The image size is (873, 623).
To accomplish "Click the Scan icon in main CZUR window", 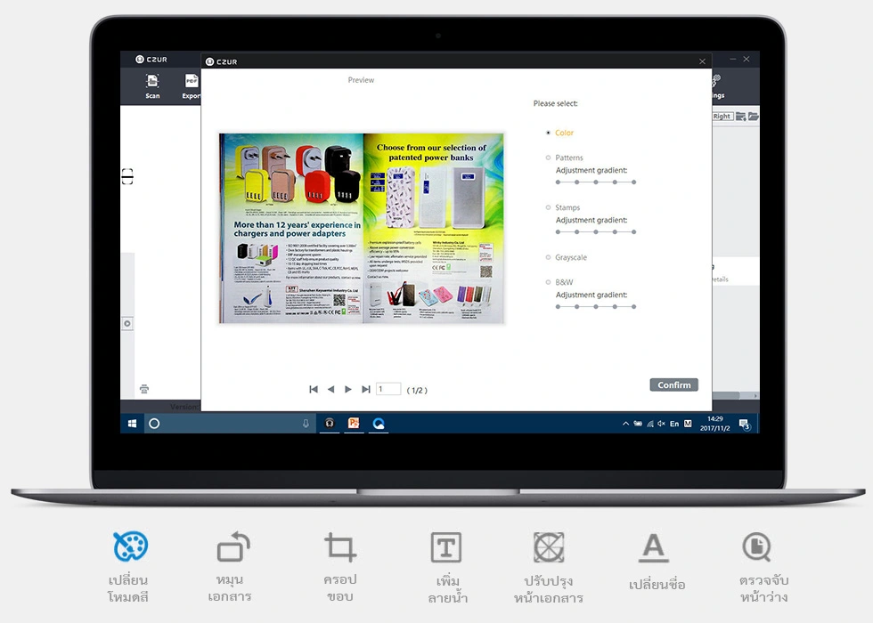I will click(x=152, y=81).
